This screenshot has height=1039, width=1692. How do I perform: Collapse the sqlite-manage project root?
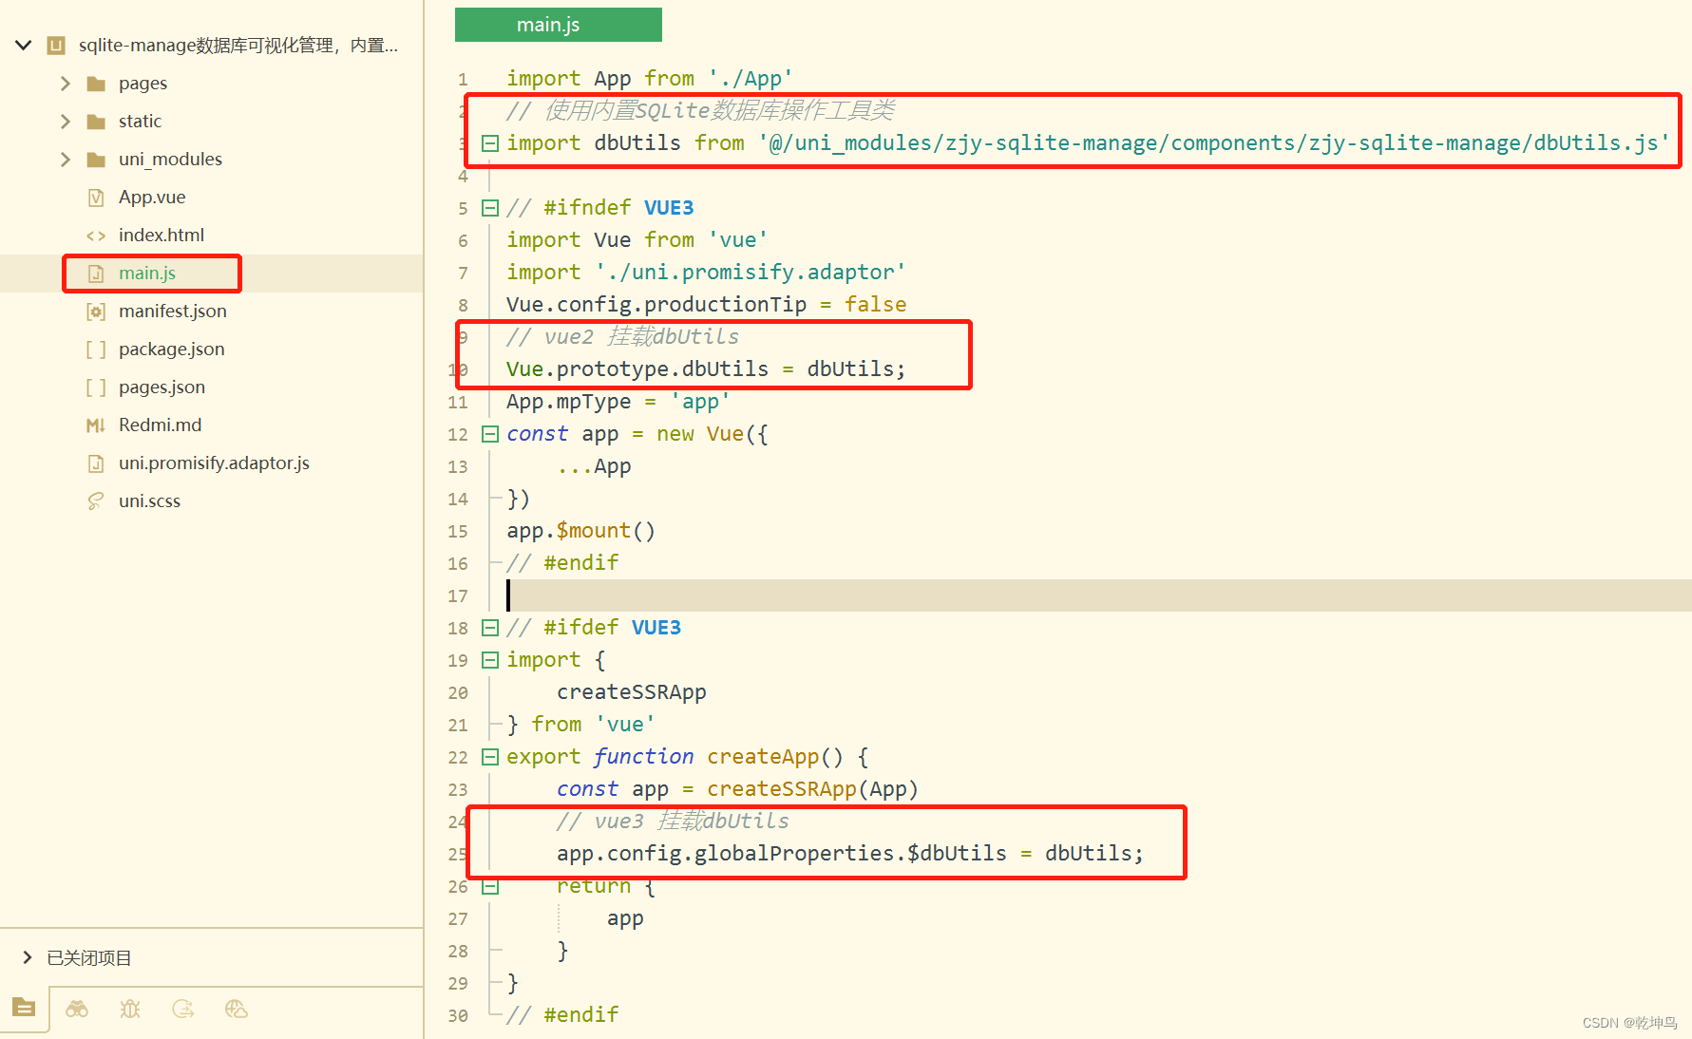coord(23,44)
